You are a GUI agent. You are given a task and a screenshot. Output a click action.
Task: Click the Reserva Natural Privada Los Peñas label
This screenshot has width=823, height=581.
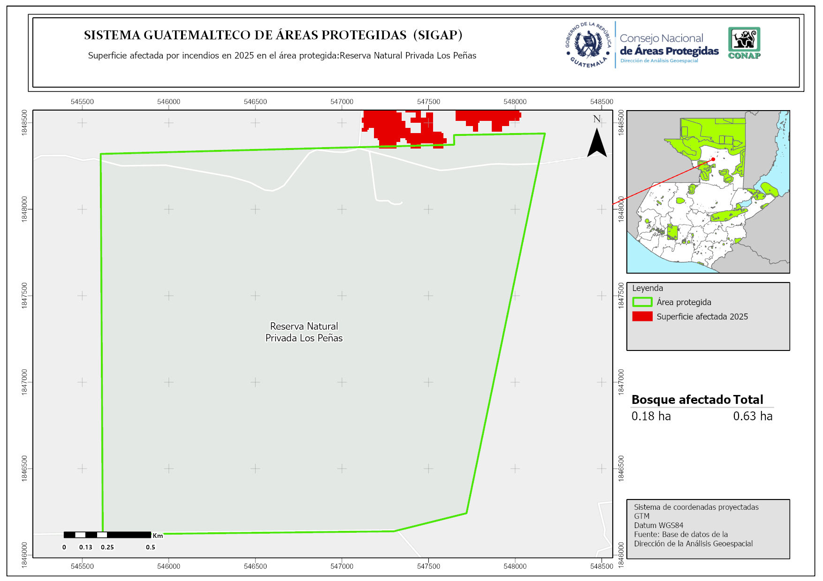tap(304, 332)
